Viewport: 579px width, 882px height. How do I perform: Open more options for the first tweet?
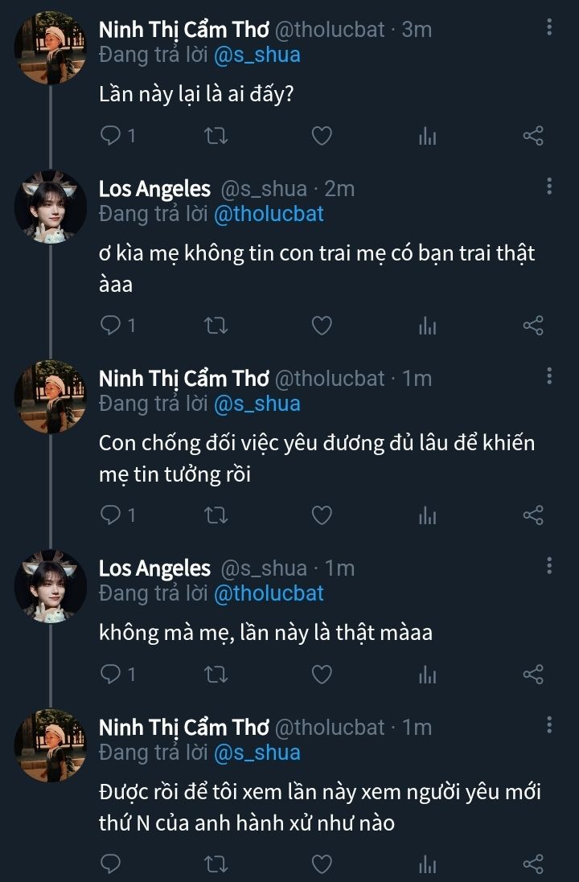[x=549, y=28]
